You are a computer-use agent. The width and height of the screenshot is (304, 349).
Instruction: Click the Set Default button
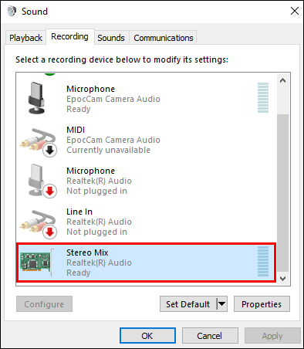click(188, 304)
